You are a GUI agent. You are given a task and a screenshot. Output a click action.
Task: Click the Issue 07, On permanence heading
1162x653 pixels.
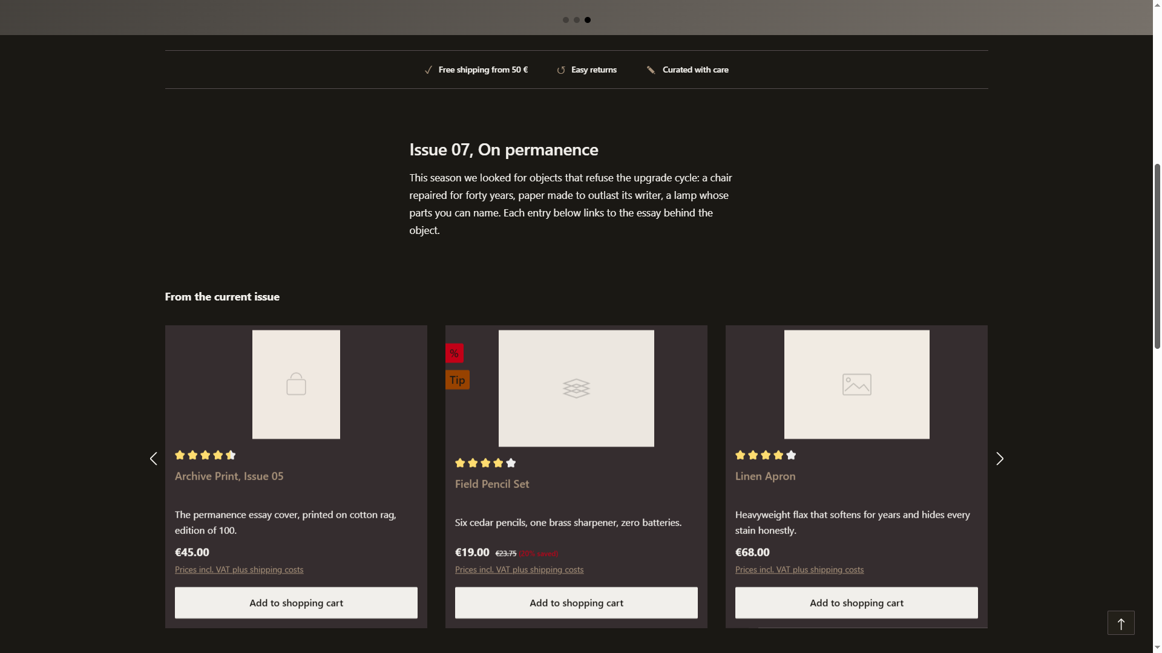point(504,149)
